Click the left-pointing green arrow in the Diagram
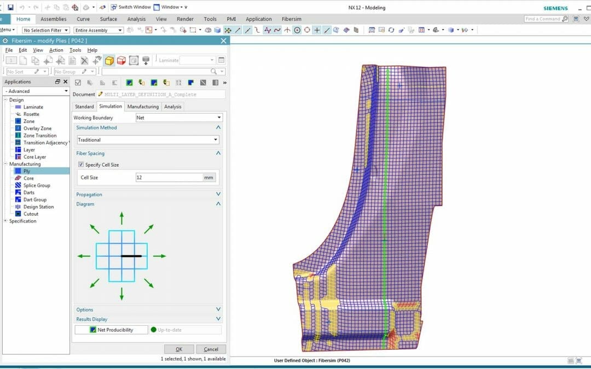The width and height of the screenshot is (591, 369). tap(84, 256)
